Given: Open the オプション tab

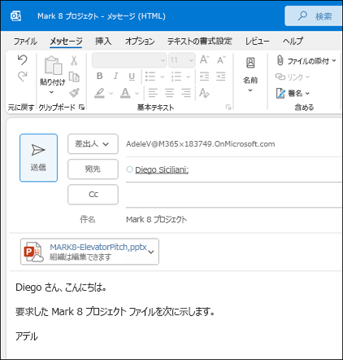Looking at the screenshot, I should click(140, 41).
